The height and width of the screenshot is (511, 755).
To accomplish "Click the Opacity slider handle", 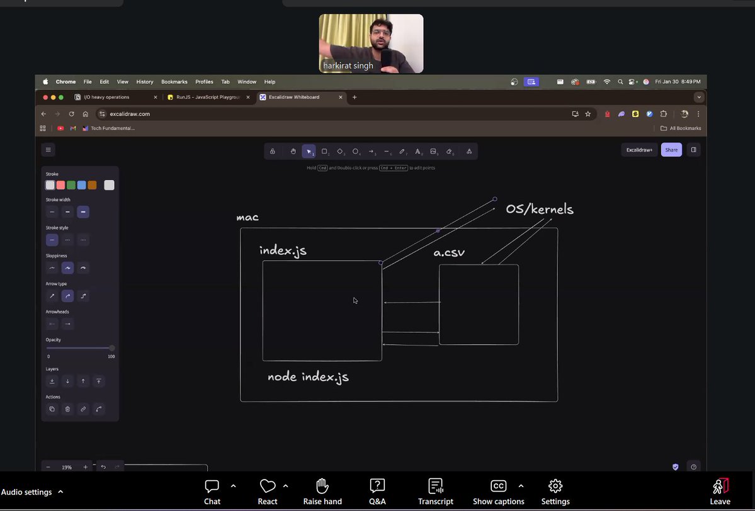I will coord(111,347).
